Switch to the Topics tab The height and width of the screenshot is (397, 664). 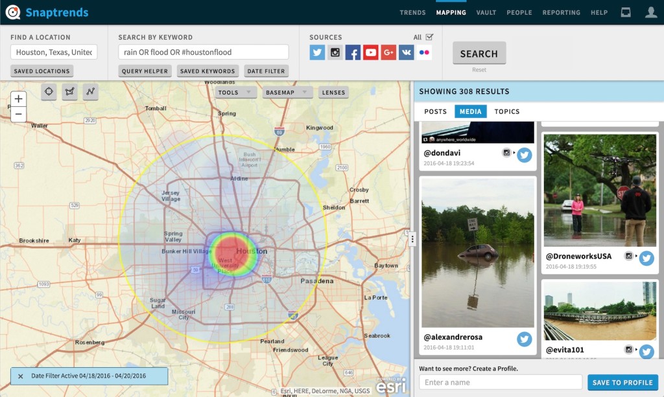click(507, 111)
